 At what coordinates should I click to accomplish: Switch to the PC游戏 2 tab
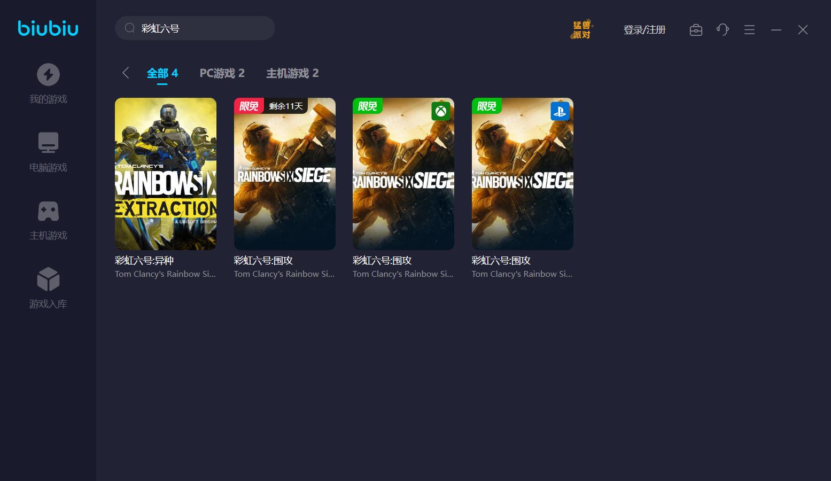222,73
